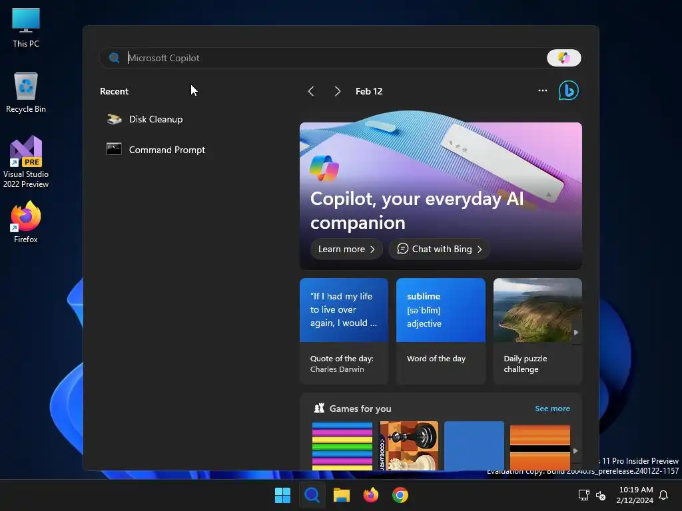Open the plain blue game thumbnail

[x=474, y=446]
